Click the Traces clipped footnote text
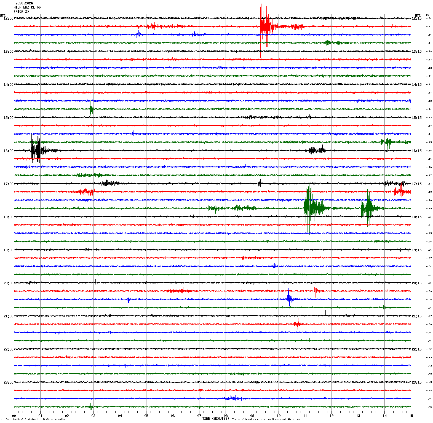The width and height of the screenshot is (433, 423). [266, 419]
